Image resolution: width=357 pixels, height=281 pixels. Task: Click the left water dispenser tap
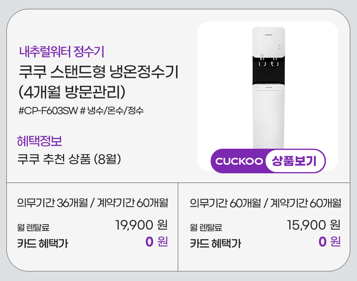[x=262, y=61]
